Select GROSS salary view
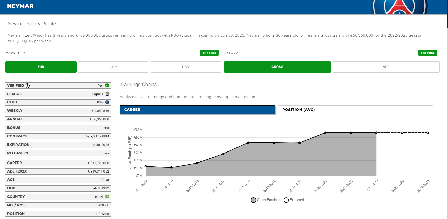The image size is (448, 219). tap(277, 67)
